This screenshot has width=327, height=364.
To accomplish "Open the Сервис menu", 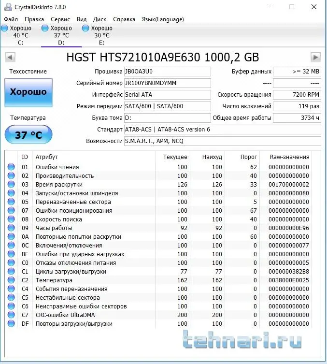I will (x=60, y=19).
